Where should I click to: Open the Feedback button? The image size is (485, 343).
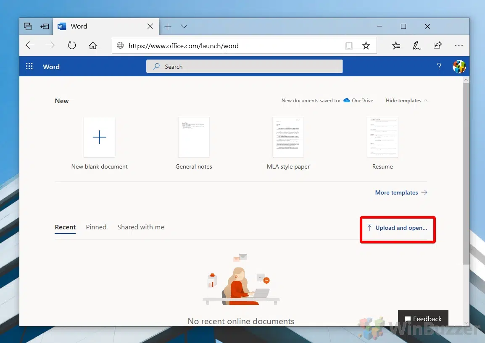click(x=423, y=319)
